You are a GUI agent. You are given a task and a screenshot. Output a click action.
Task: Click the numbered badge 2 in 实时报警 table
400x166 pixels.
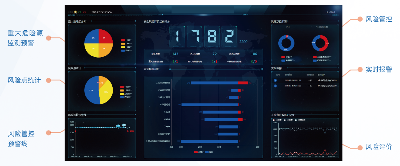tap(275, 86)
